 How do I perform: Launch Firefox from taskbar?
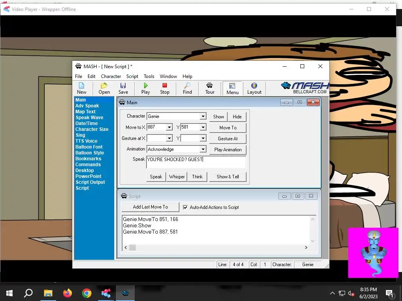[68, 293]
